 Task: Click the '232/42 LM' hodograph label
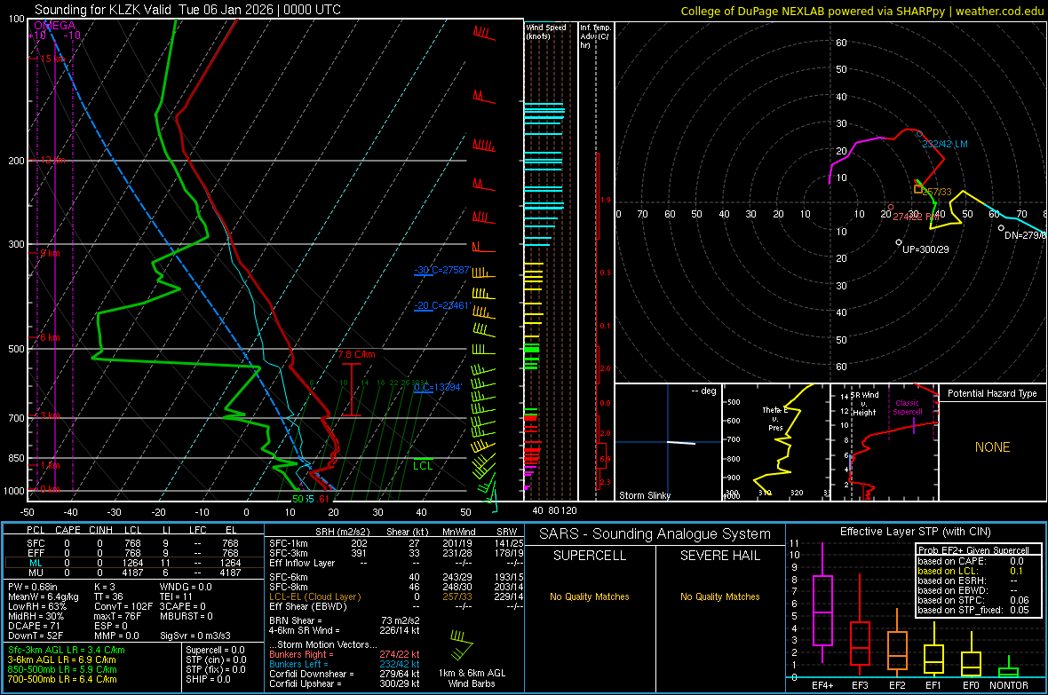coord(944,144)
